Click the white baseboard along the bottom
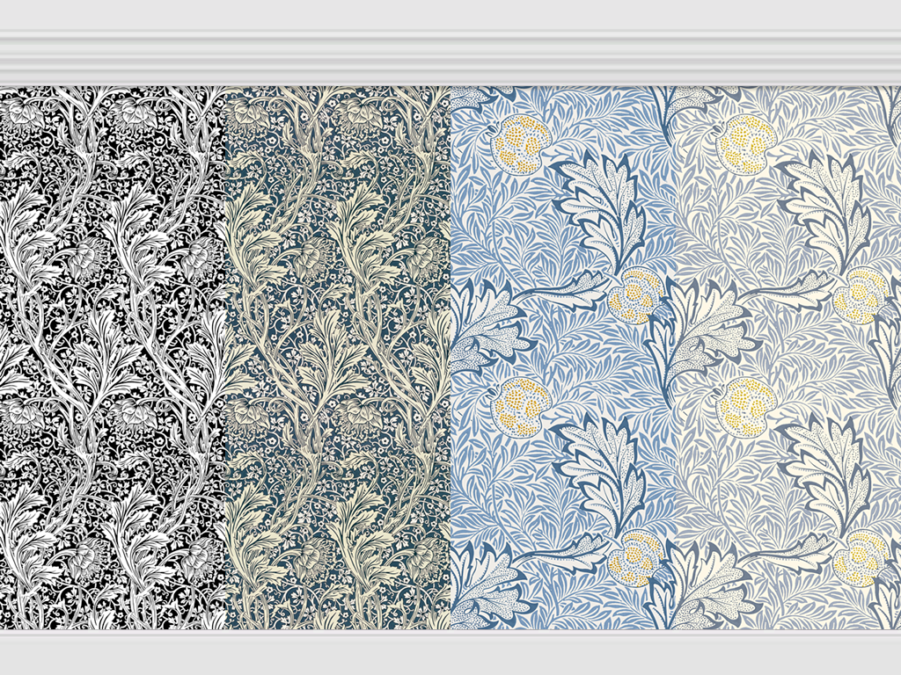The height and width of the screenshot is (675, 901). pyautogui.click(x=450, y=652)
